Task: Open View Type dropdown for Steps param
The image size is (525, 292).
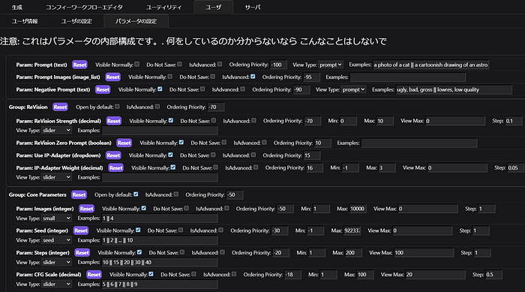Action: coord(56,262)
